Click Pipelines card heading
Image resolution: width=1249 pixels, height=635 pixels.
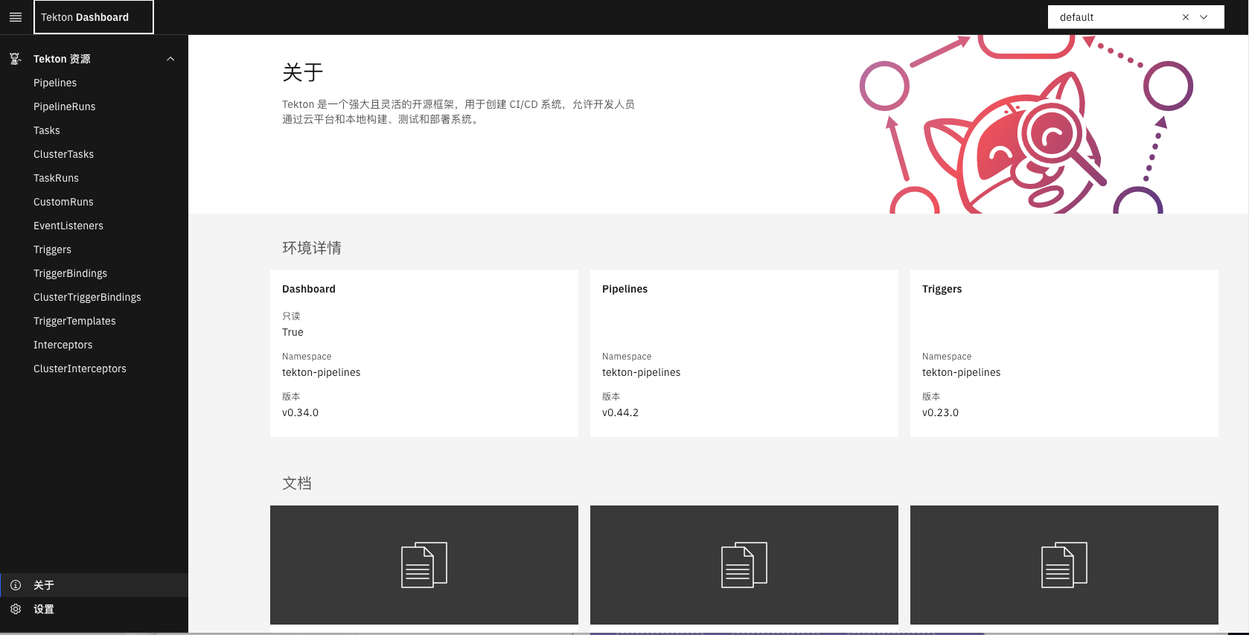624,289
